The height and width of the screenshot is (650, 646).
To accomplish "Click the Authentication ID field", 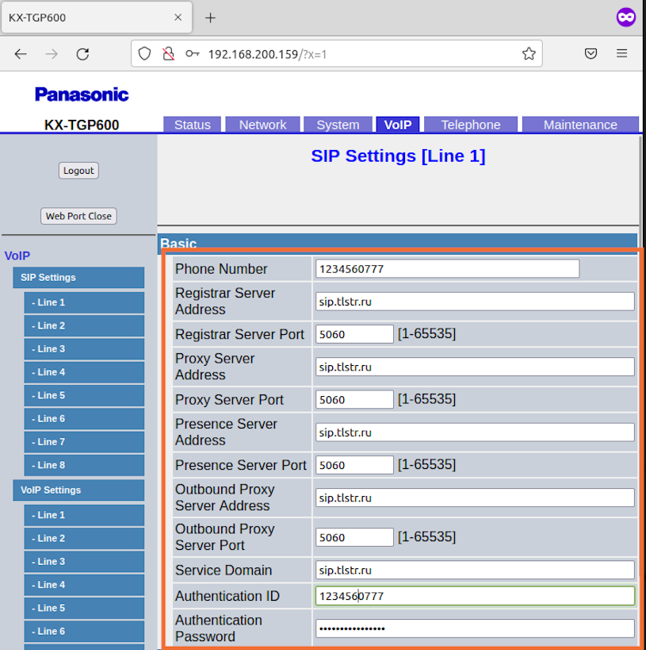I will pyautogui.click(x=475, y=596).
